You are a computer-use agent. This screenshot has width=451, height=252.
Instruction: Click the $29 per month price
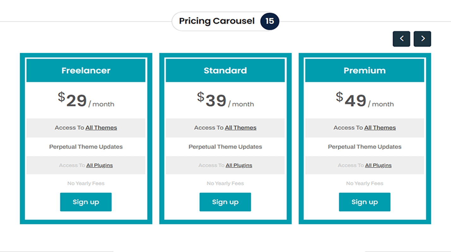(86, 100)
